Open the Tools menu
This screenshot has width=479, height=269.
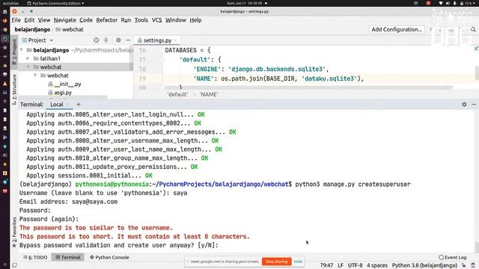click(x=141, y=20)
